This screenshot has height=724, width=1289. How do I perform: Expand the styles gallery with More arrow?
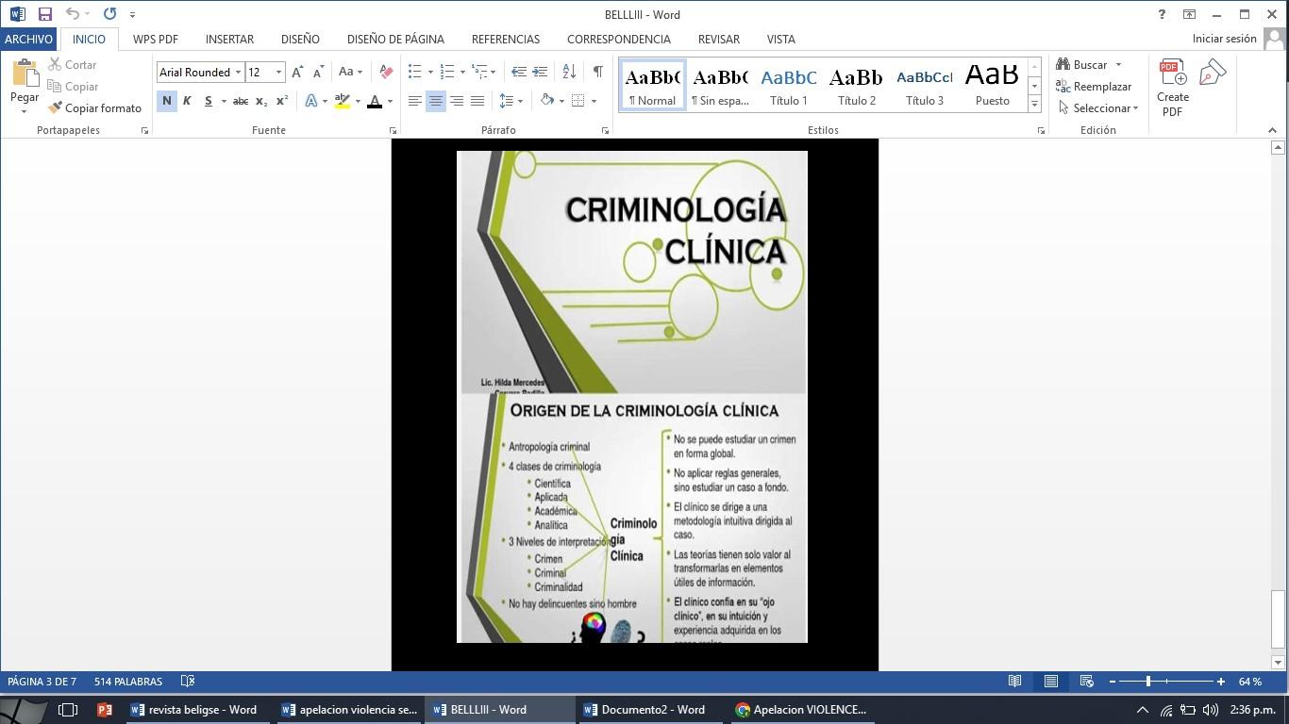coord(1034,104)
